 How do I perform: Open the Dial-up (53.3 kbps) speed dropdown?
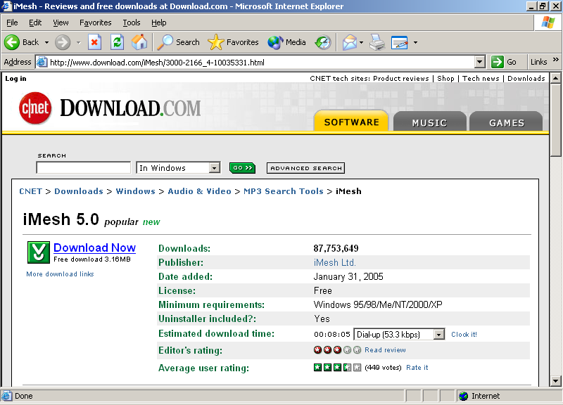click(438, 334)
